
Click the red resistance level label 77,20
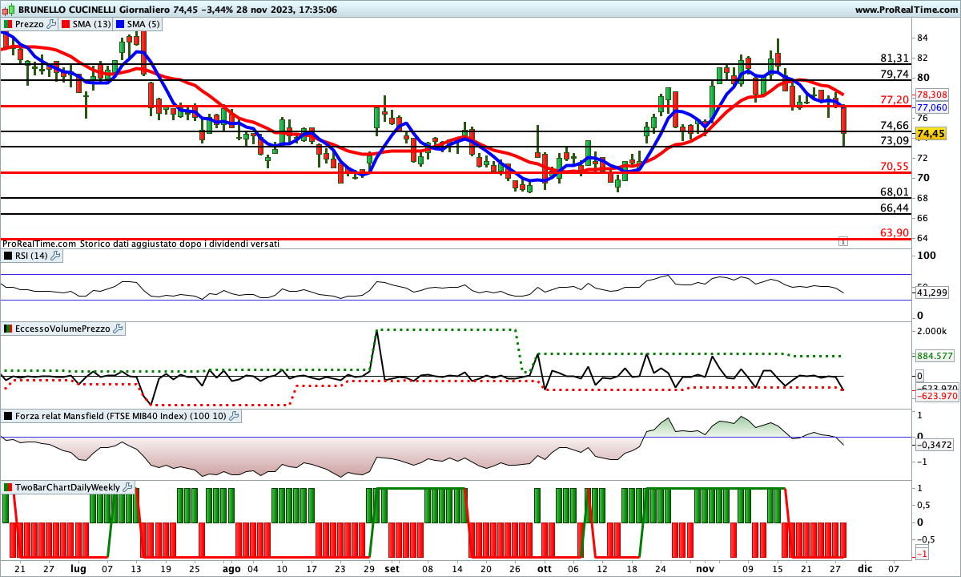tap(895, 99)
